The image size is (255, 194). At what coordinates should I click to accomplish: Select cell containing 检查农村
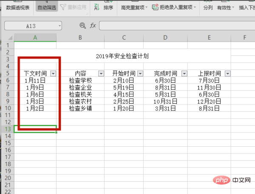tap(80, 101)
